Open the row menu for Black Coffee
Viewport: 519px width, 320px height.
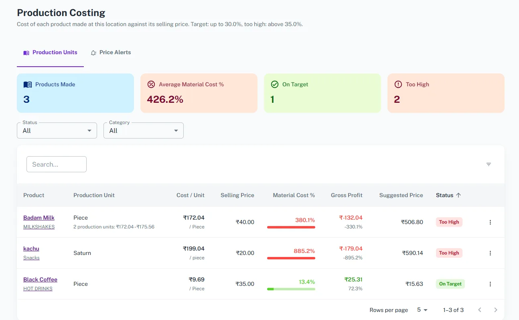pyautogui.click(x=490, y=284)
